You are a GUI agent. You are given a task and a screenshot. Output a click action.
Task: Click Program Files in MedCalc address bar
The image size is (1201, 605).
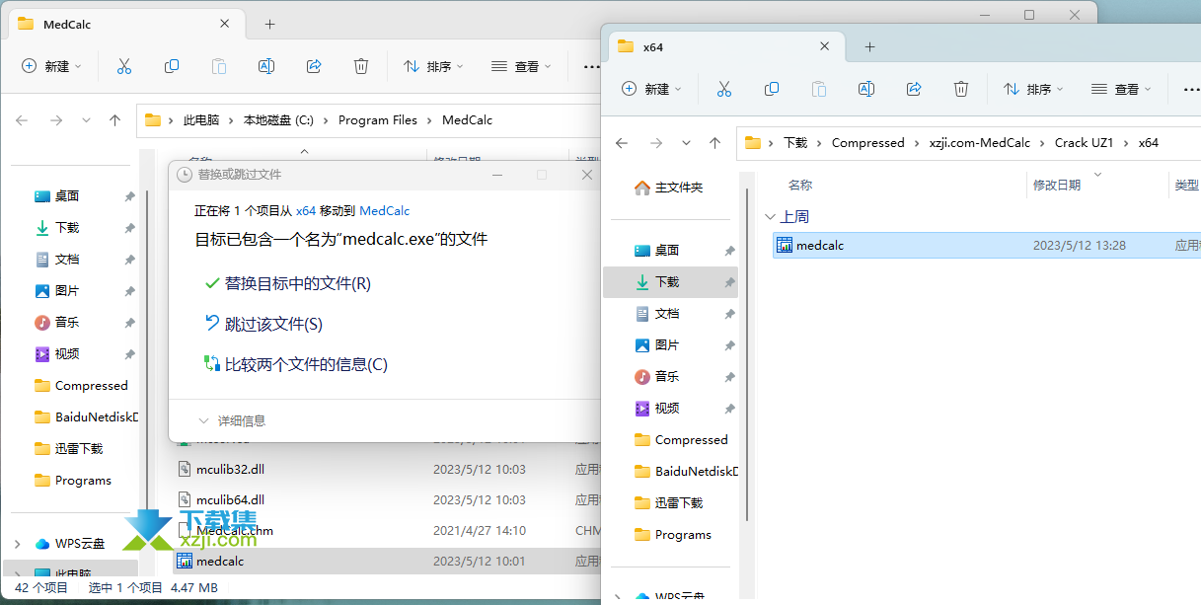[x=378, y=120]
